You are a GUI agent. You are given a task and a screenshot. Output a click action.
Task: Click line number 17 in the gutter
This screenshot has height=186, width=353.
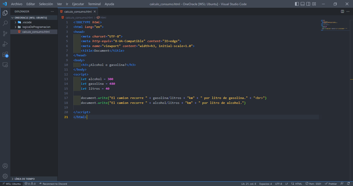[66, 98]
